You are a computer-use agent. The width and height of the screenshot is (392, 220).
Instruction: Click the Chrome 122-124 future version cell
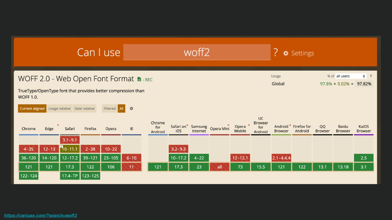point(29,176)
